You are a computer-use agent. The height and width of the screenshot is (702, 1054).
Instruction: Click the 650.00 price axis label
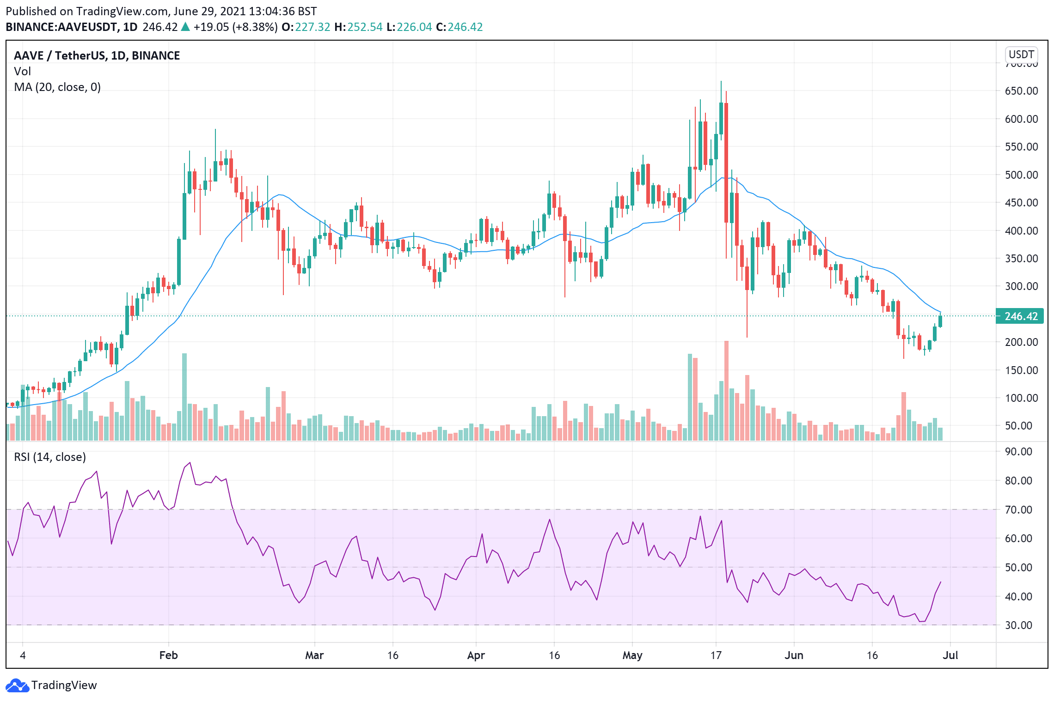[1021, 91]
